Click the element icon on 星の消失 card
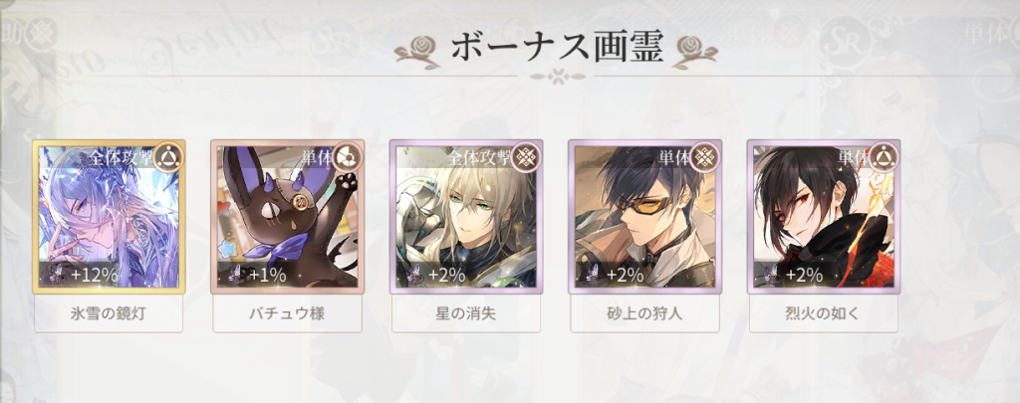 [x=527, y=157]
